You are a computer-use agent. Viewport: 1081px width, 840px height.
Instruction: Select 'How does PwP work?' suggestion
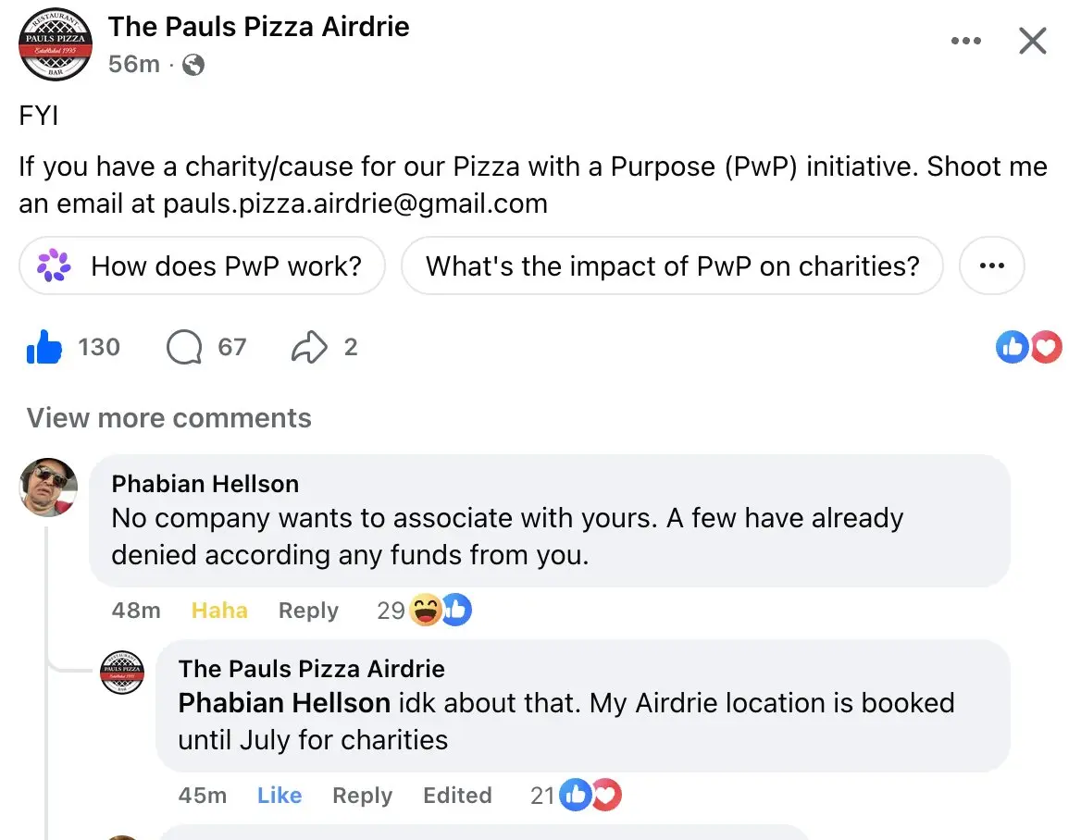pyautogui.click(x=225, y=266)
